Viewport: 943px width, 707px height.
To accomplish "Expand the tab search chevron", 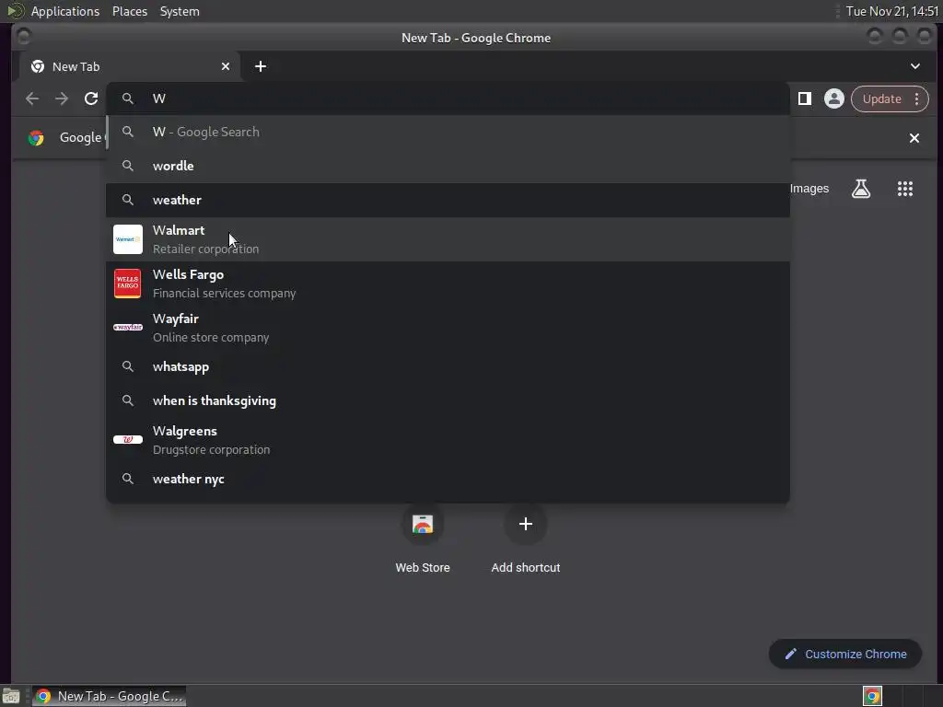I will pyautogui.click(x=914, y=66).
